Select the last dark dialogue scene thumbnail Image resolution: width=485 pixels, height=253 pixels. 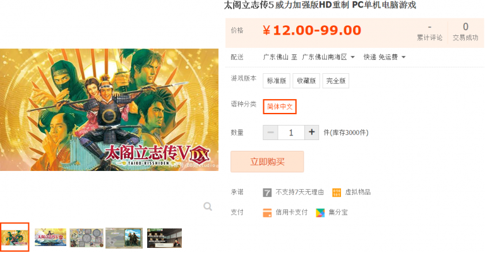[x=165, y=238]
